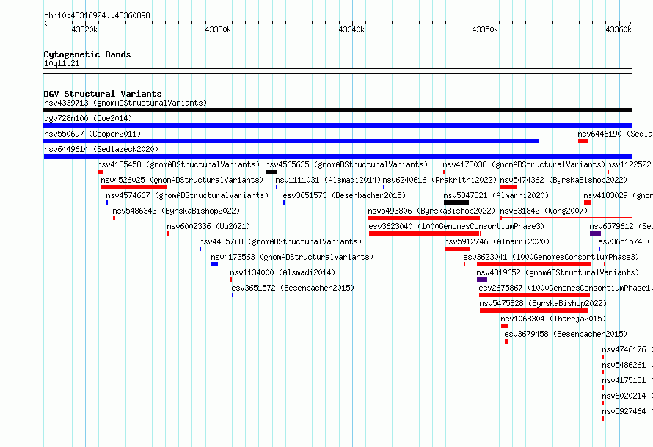Click the blue dgv728n100 variant bar
Viewport: 653px width, 447px height.
click(338, 126)
